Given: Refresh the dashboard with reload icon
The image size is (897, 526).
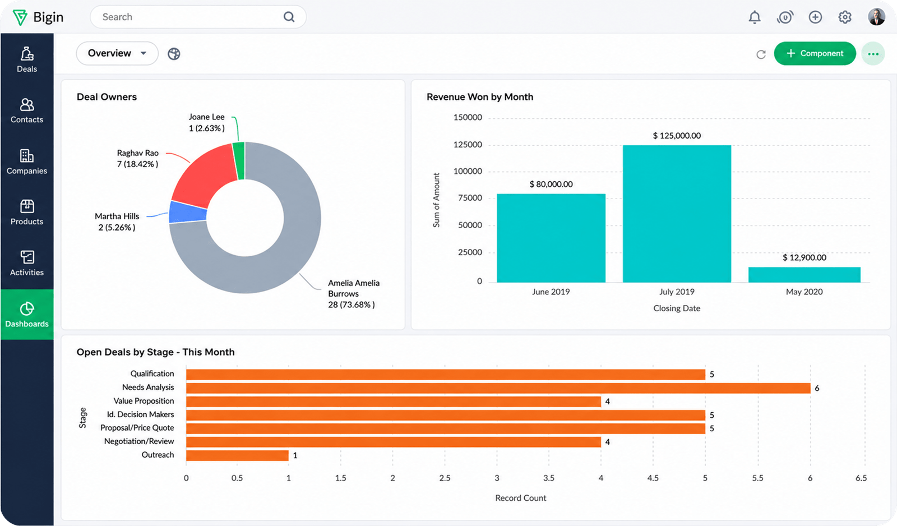Looking at the screenshot, I should [761, 54].
